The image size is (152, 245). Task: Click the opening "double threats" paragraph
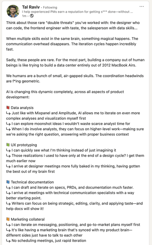click(73, 25)
